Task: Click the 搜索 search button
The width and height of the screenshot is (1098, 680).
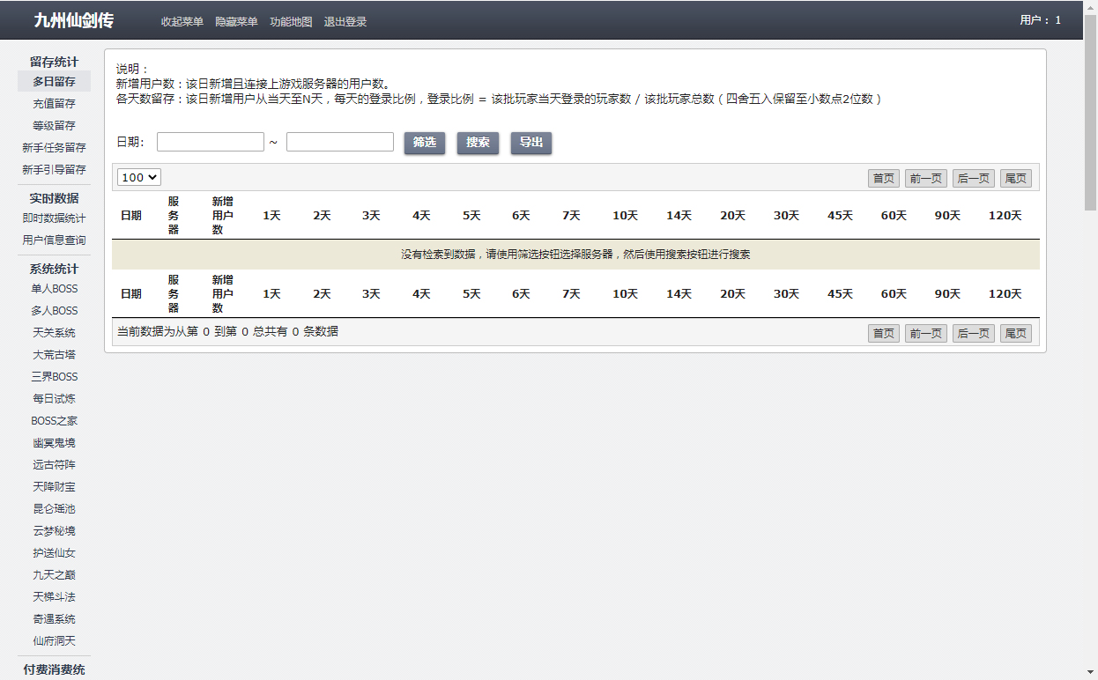Action: tap(478, 143)
